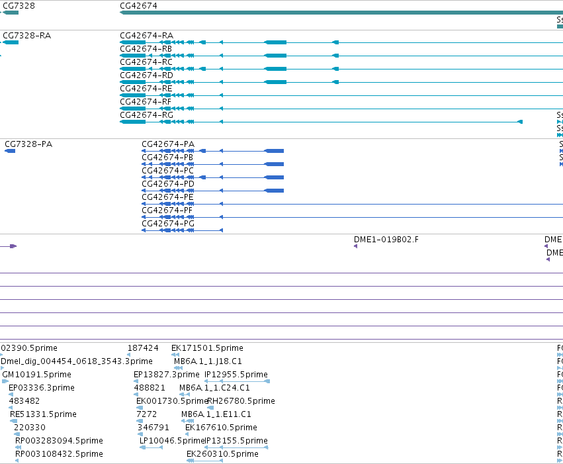Select arrow marker under DME1-019B02.F
563x464 pixels.
click(355, 246)
